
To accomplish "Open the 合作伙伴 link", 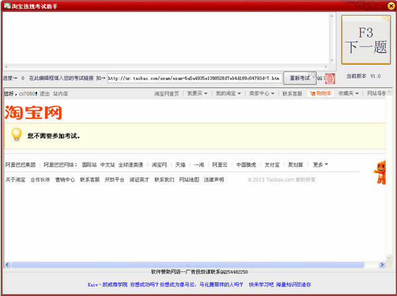I will (x=40, y=180).
